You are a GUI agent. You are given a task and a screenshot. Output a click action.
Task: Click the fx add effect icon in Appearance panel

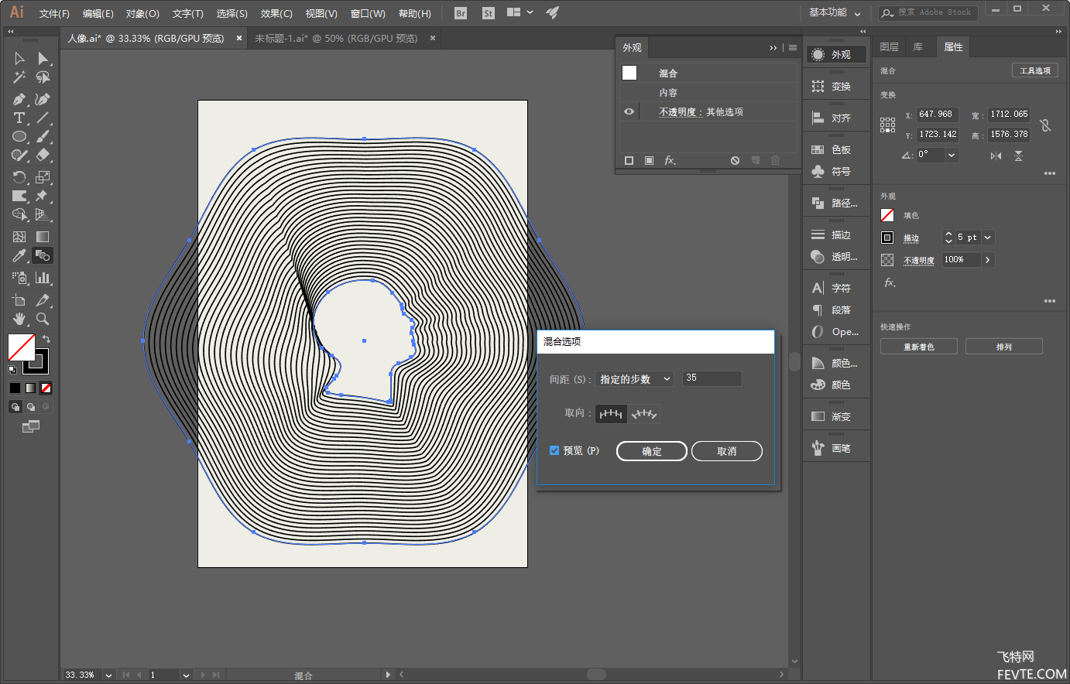pyautogui.click(x=670, y=160)
